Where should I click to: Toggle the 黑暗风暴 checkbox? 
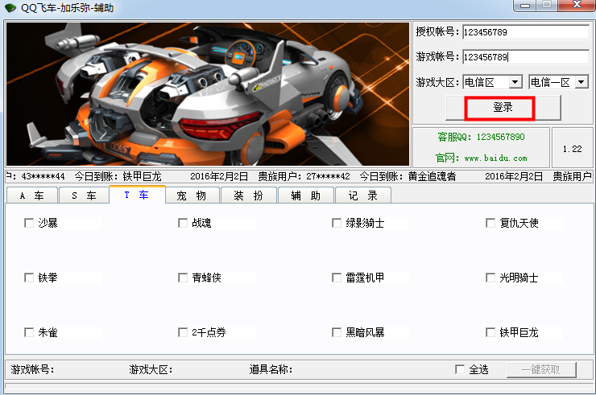pyautogui.click(x=337, y=332)
